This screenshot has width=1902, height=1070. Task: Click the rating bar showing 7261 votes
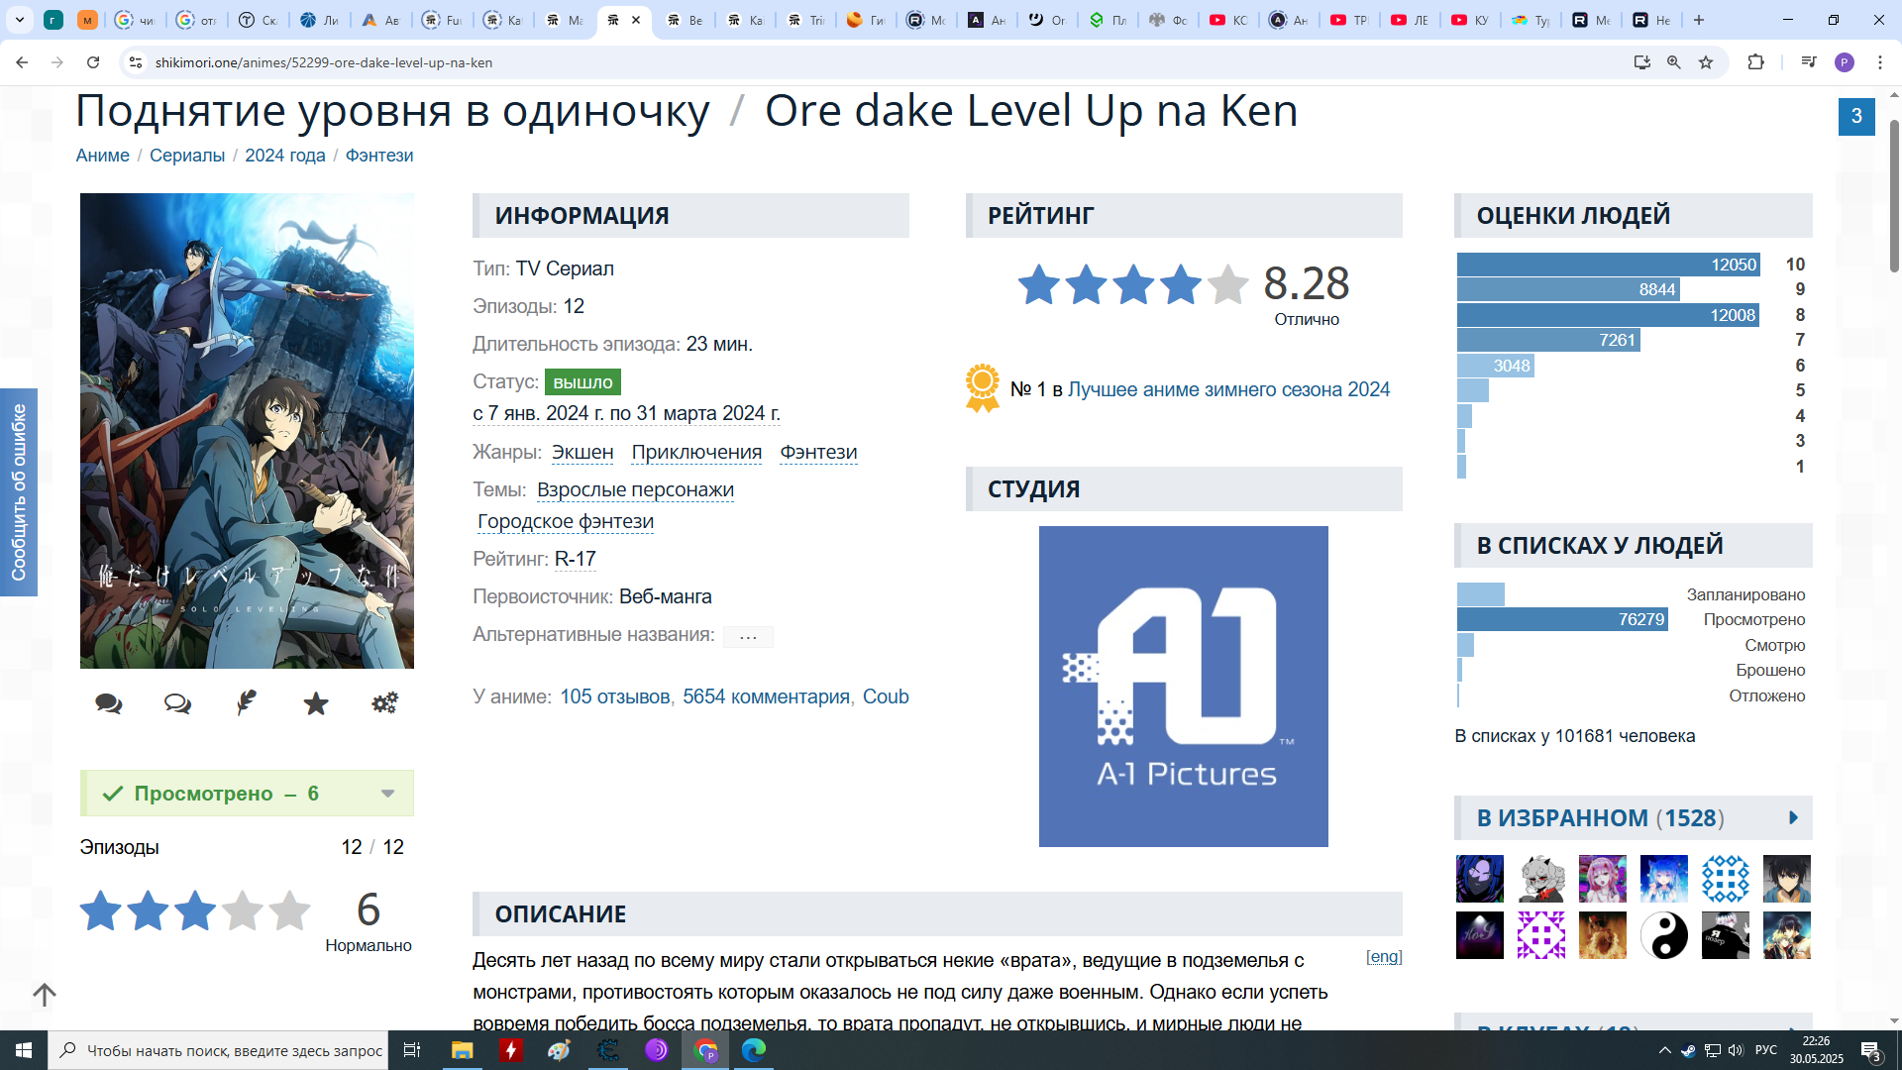point(1548,340)
